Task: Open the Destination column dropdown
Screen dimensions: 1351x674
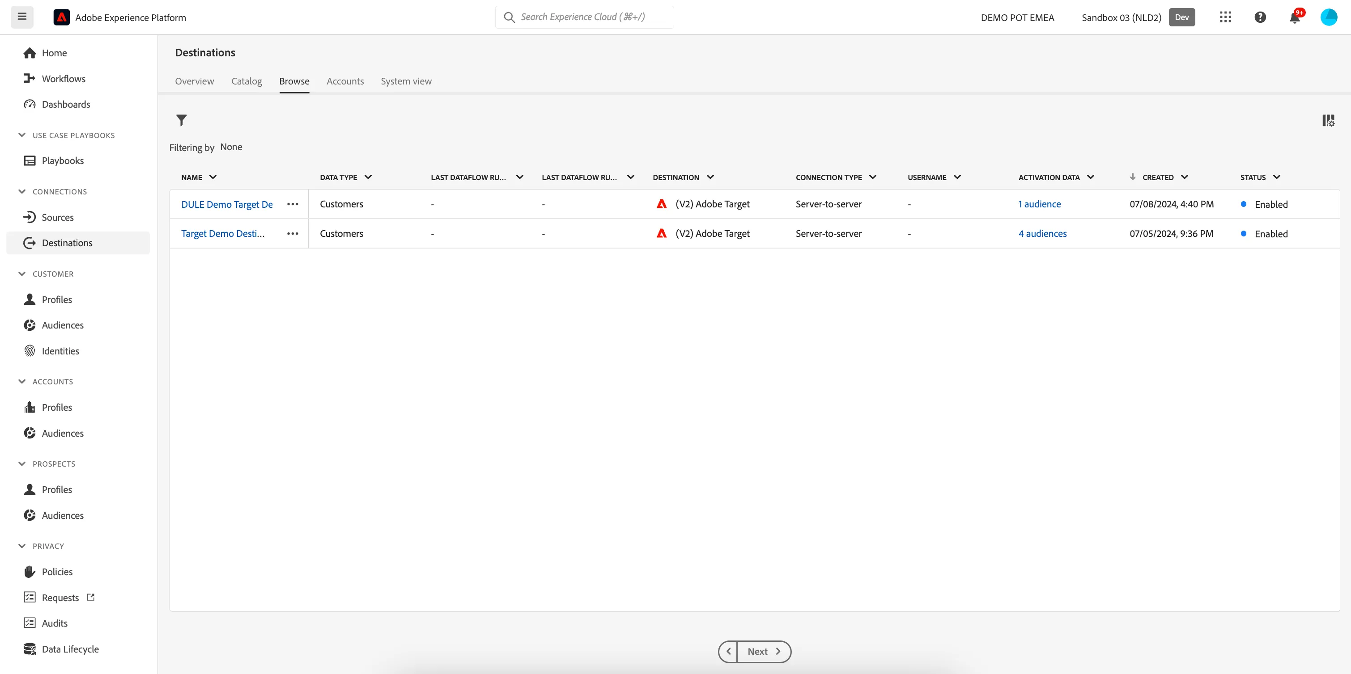Action: tap(710, 177)
